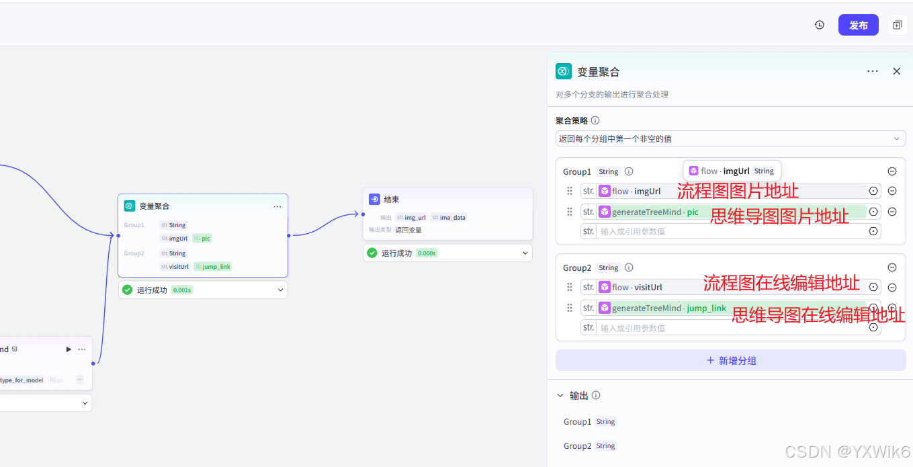Screen dimensions: 913x467
Task: Open the version history clock icon
Action: coord(819,25)
